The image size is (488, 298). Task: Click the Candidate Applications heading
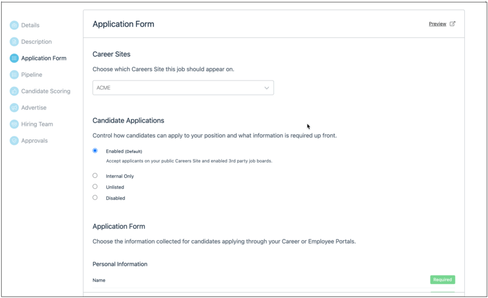(128, 120)
